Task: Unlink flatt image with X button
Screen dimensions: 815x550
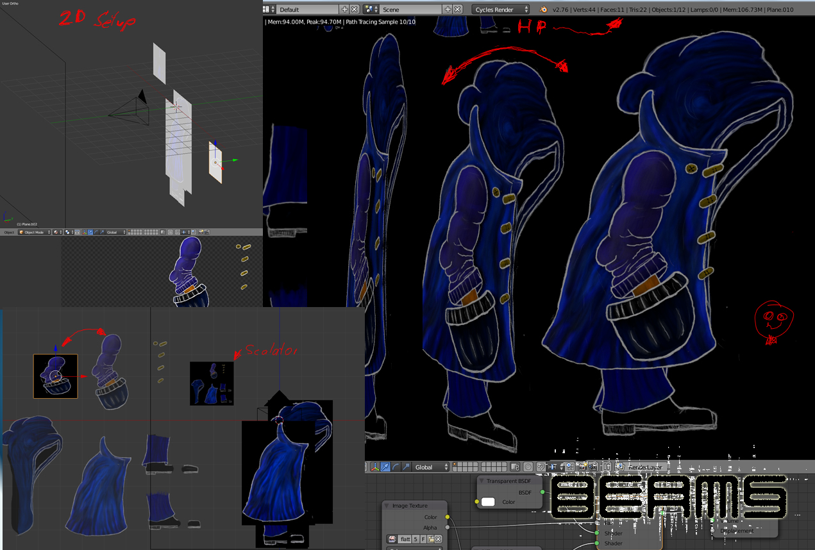Action: 439,539
